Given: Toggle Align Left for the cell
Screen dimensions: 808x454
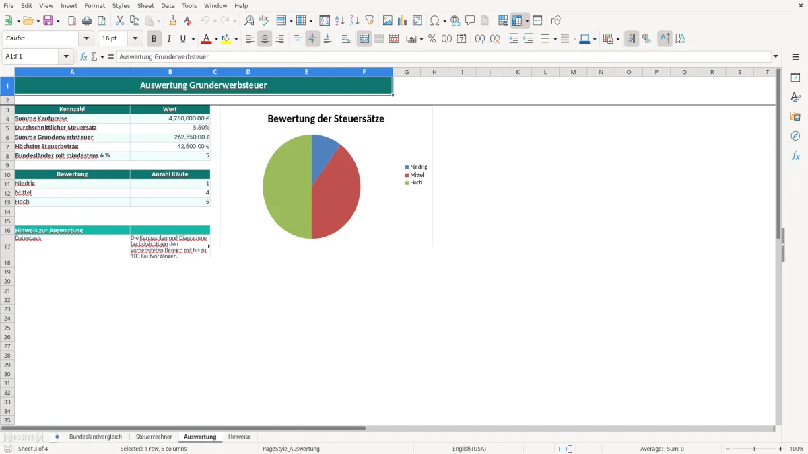Looking at the screenshot, I should [250, 39].
